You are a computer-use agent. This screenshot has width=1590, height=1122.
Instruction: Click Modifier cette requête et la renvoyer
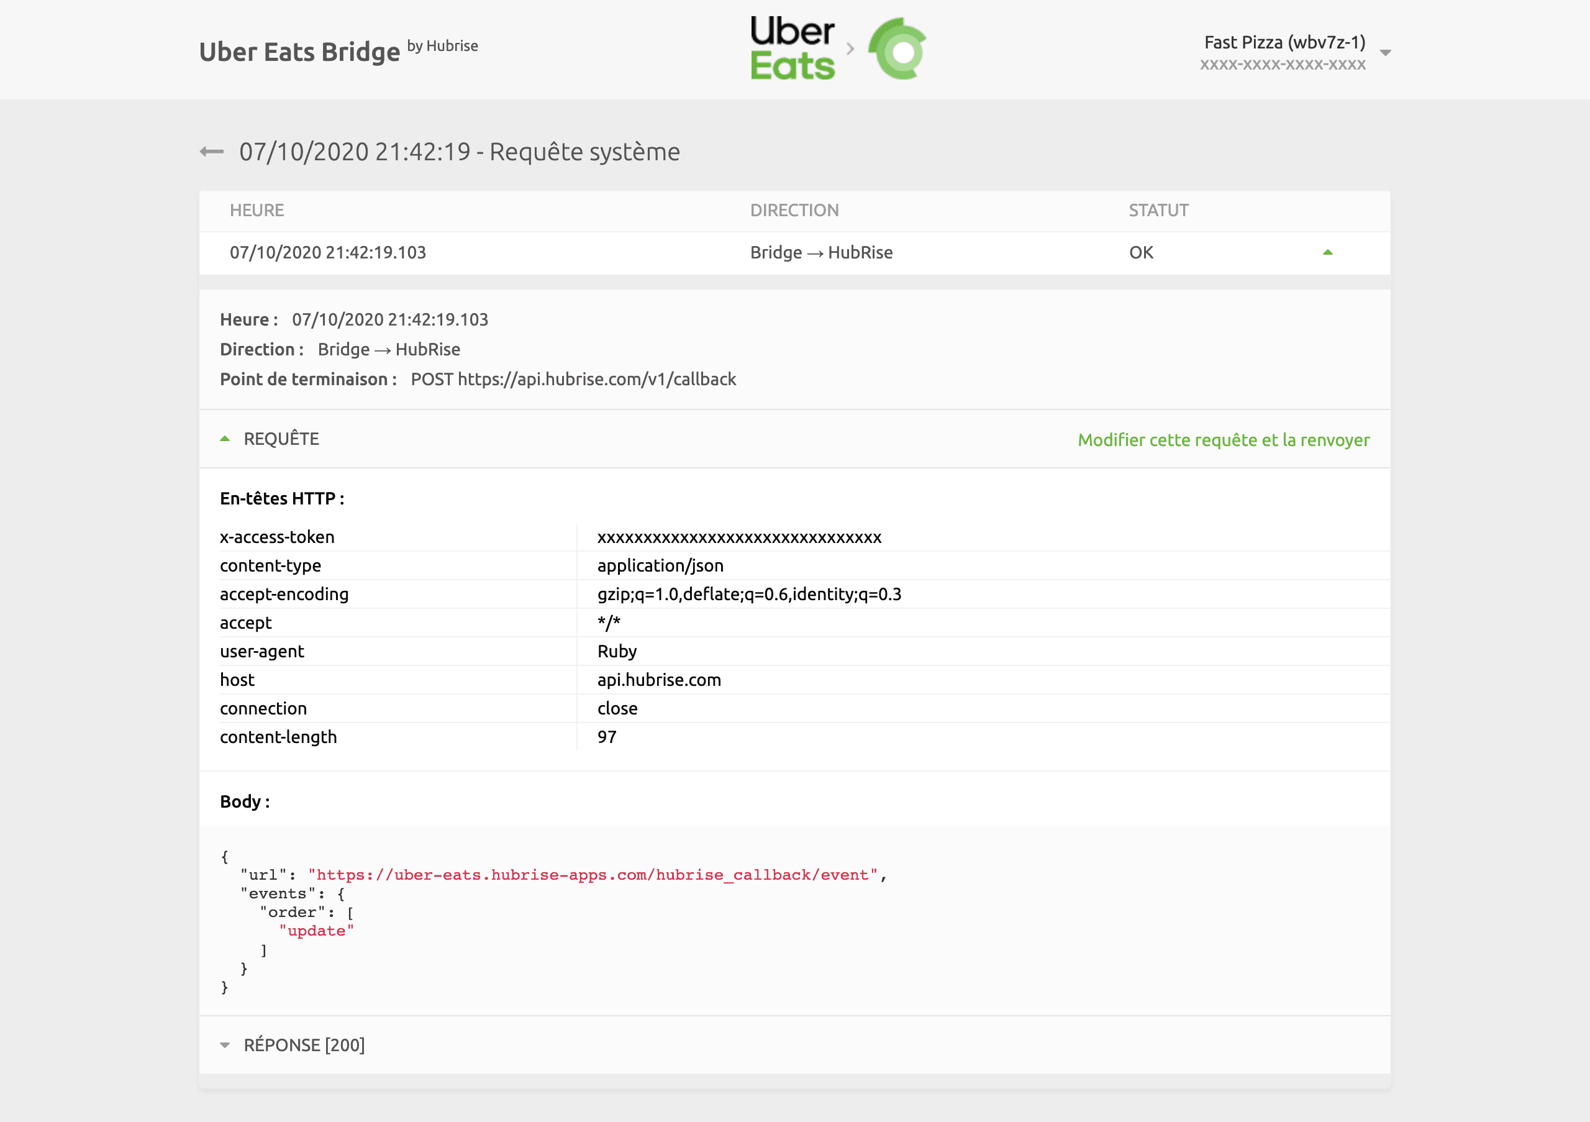click(x=1224, y=440)
